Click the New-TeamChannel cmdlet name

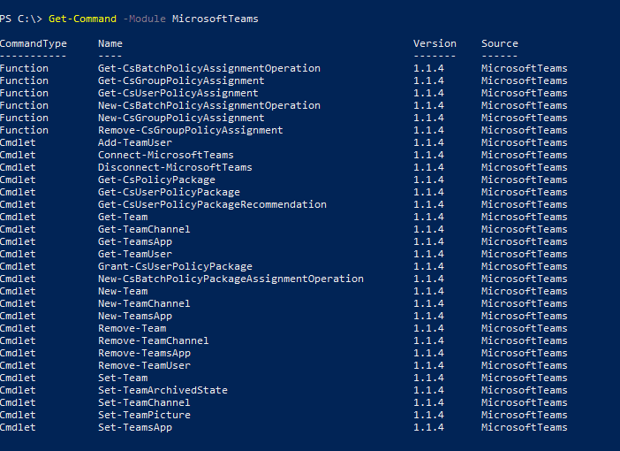click(144, 303)
